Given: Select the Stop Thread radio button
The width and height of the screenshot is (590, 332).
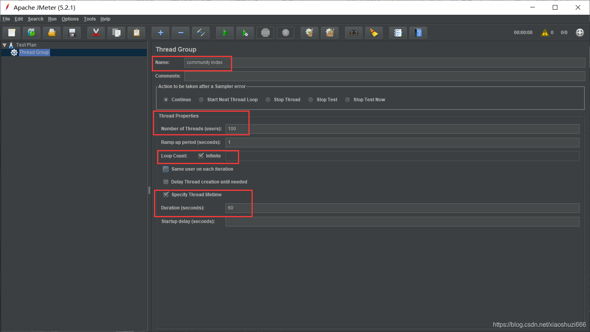Looking at the screenshot, I should (x=268, y=100).
